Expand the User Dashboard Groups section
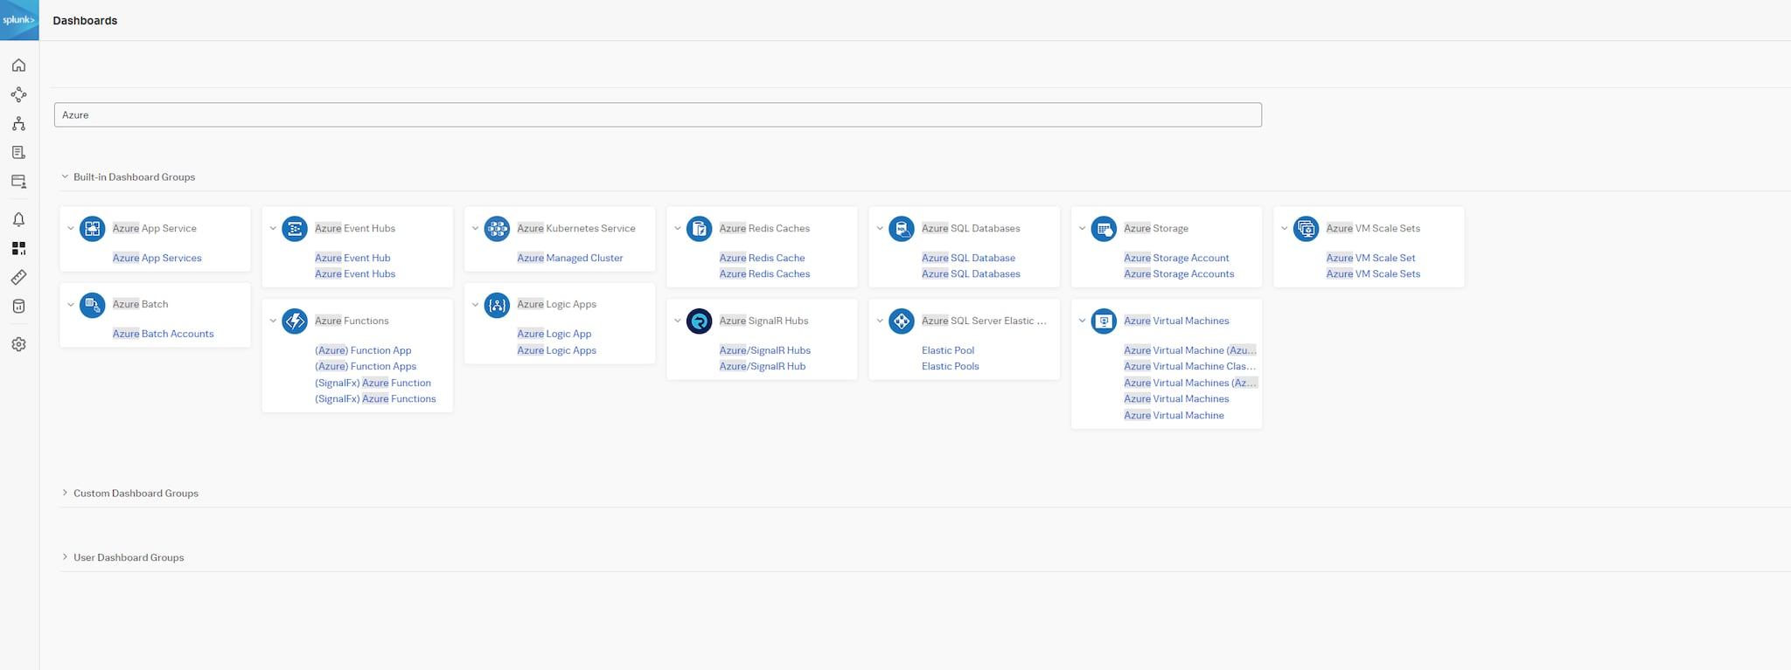This screenshot has height=670, width=1791. tap(65, 557)
